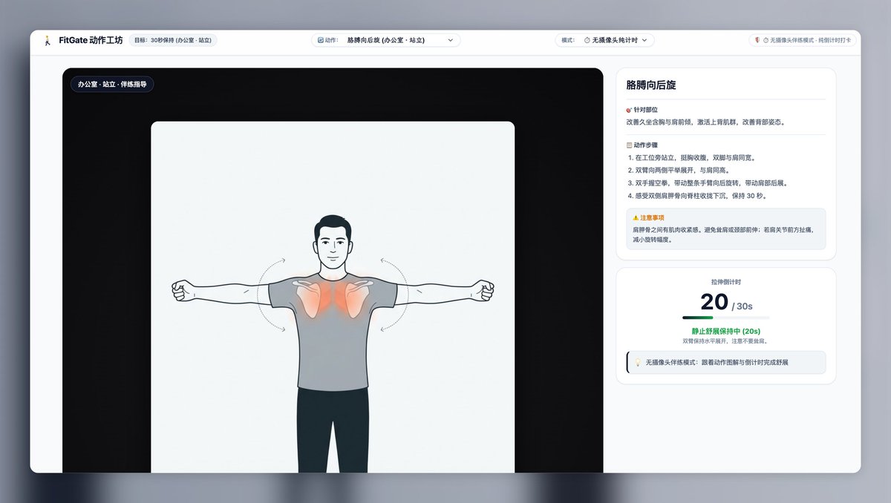
Task: Click the clipboard icon beside 动作步骤
Action: click(x=630, y=145)
